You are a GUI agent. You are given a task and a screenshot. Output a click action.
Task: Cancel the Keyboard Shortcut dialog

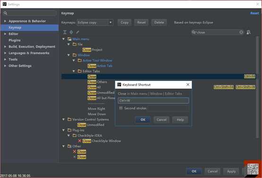tap(161, 120)
